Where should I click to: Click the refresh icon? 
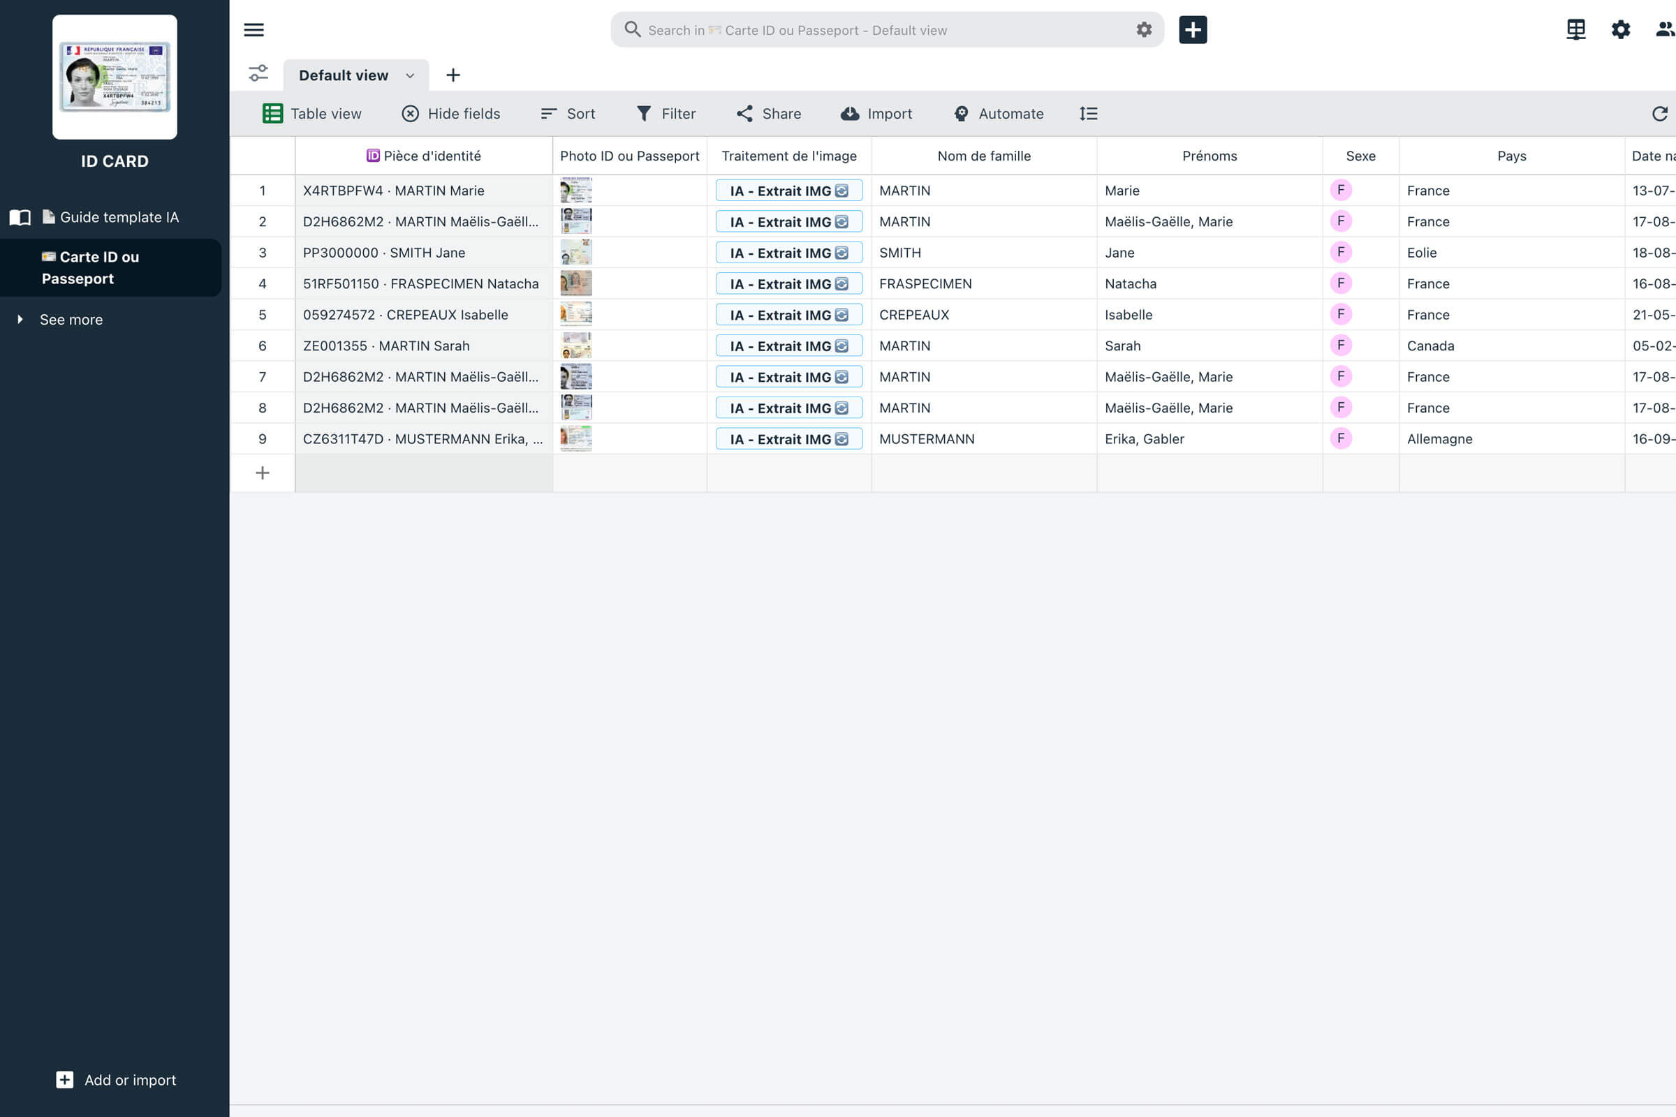[x=1660, y=114]
